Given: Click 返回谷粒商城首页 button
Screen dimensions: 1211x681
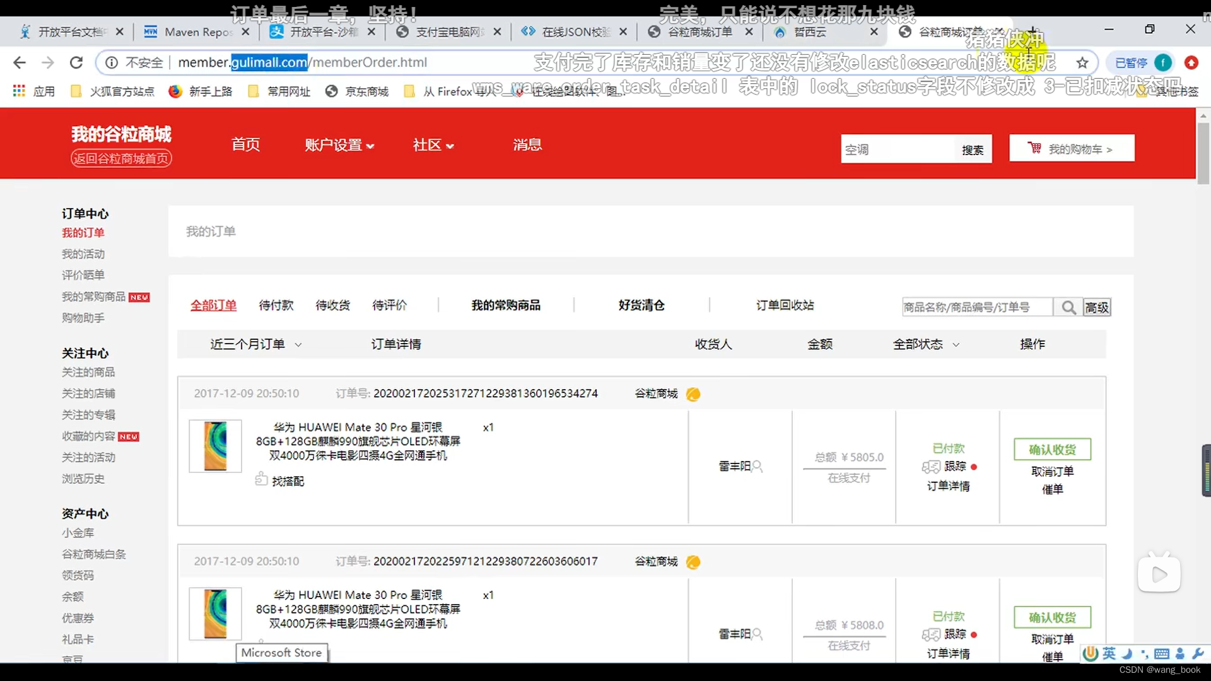Looking at the screenshot, I should pos(121,159).
